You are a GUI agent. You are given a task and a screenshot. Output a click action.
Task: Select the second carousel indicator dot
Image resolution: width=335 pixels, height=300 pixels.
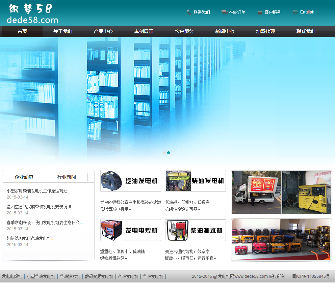(169, 153)
